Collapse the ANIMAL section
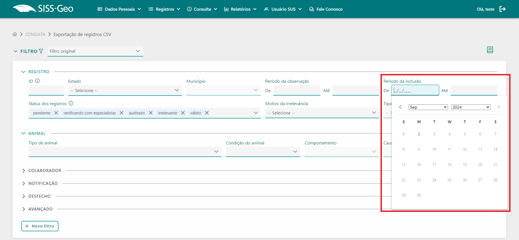Screen dimensions: 519x240 pos(23,133)
